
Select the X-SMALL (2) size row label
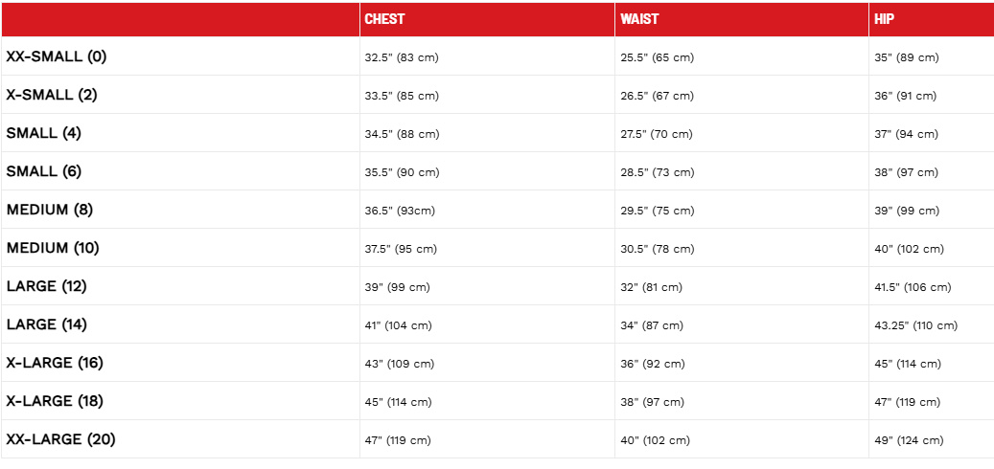52,95
